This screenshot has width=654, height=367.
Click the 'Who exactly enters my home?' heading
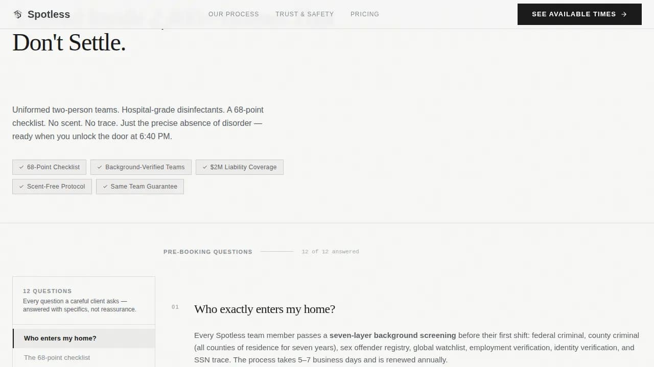pyautogui.click(x=265, y=309)
